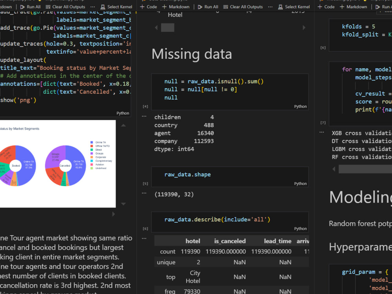This screenshot has width=392, height=294.
Task: Add a Code cell in the right notebook
Action: [x=326, y=7]
